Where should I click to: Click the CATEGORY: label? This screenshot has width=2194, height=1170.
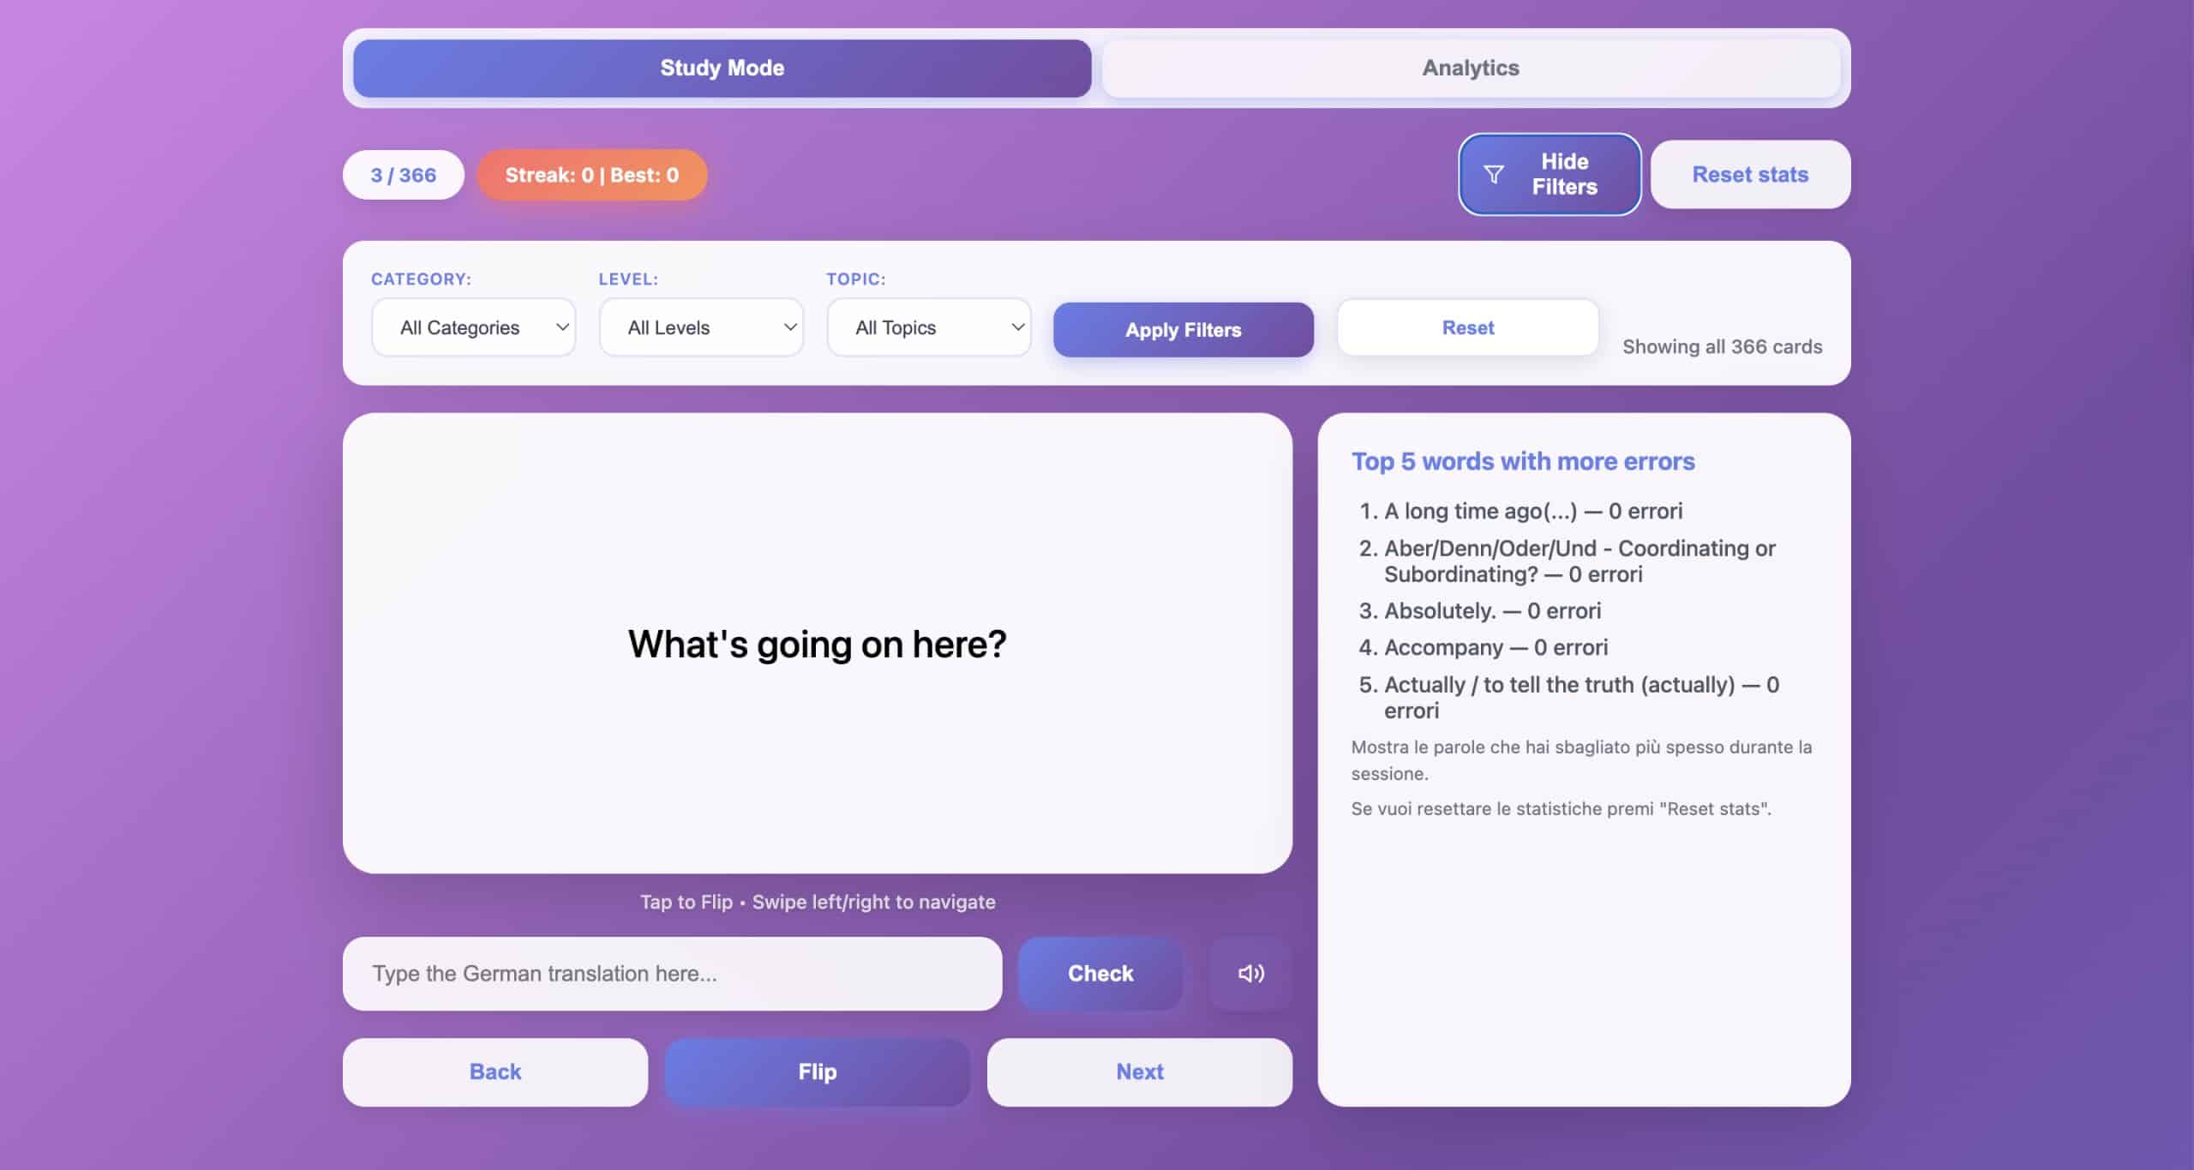(421, 279)
